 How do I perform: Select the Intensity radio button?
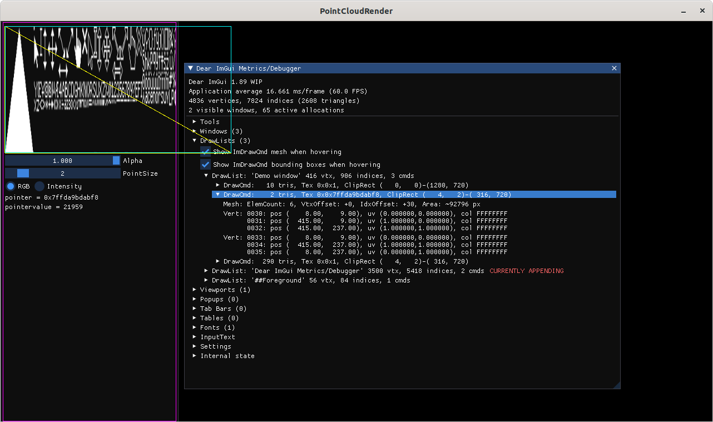click(39, 186)
